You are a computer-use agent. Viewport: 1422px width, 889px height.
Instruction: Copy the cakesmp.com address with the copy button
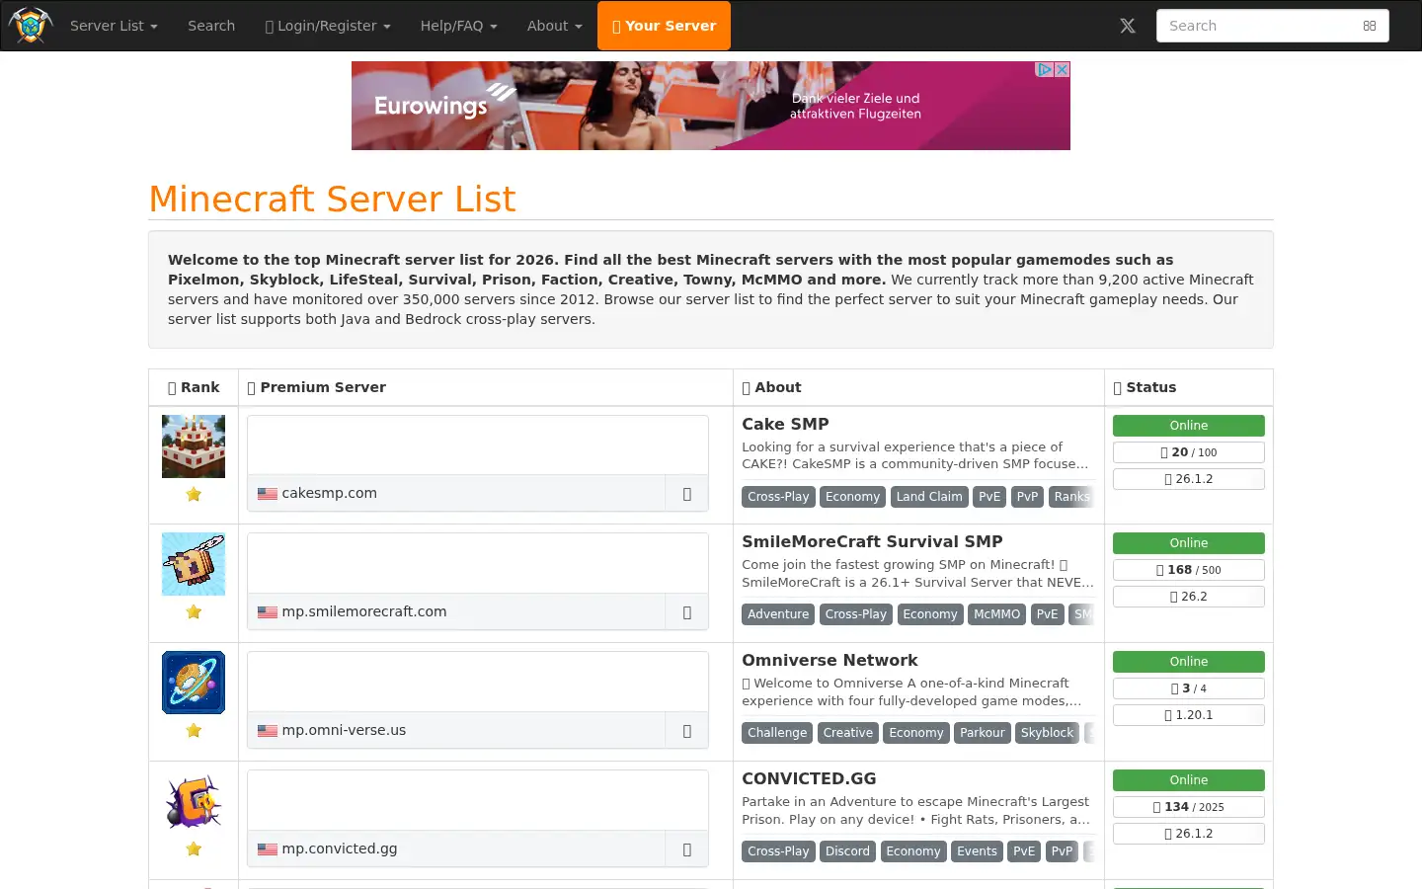pos(687,494)
